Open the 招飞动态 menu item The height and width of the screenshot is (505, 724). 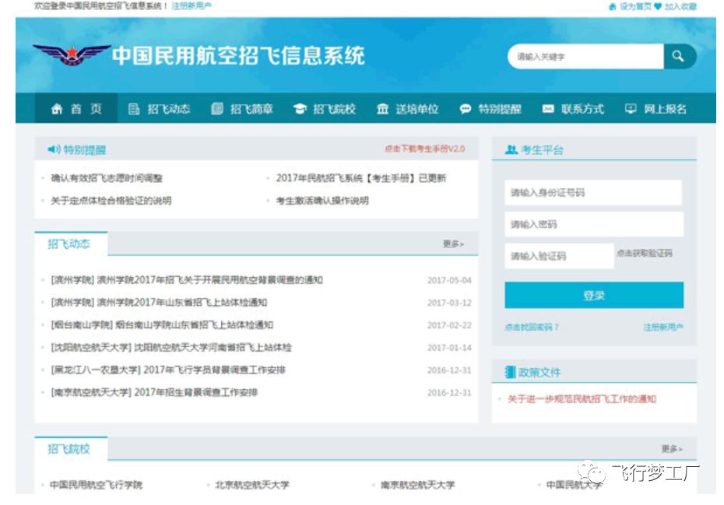pos(160,109)
